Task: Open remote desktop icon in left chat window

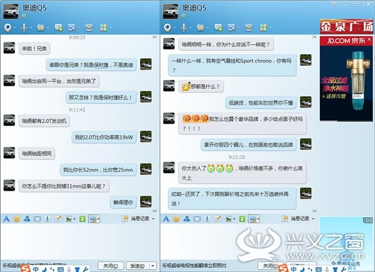Action: 72,27
